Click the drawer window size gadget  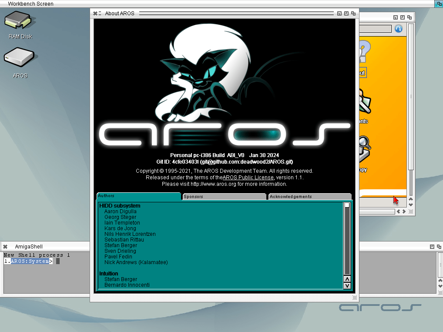(411, 211)
